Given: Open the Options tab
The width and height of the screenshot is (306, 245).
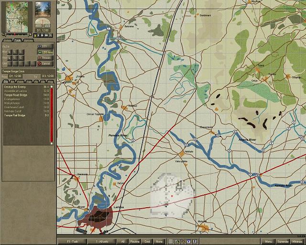Looking at the screenshot, I should (28, 41).
